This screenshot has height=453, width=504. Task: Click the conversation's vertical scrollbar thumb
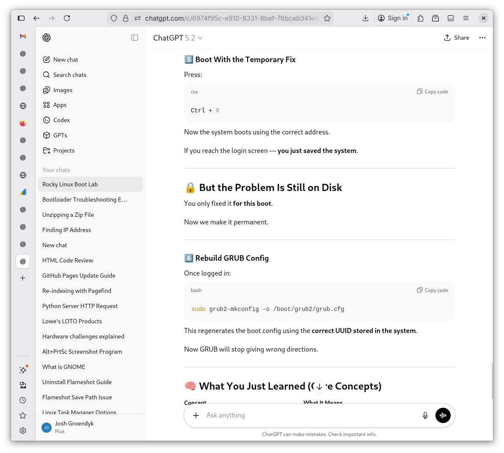click(x=492, y=380)
